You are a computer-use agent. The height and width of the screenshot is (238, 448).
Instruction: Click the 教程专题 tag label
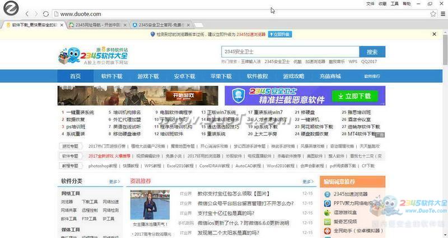[x=71, y=165]
